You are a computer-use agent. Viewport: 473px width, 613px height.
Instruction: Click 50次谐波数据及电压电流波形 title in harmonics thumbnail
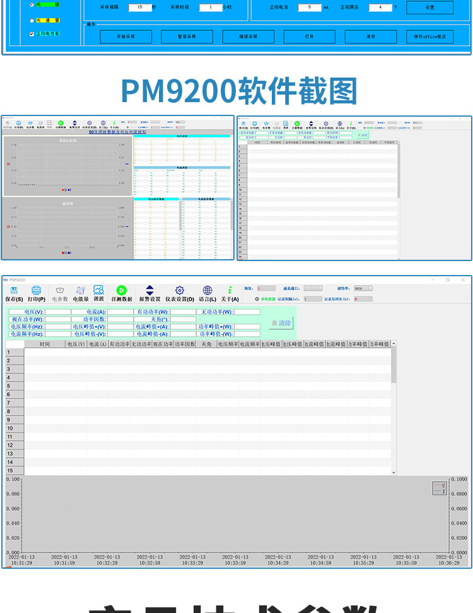pos(117,132)
